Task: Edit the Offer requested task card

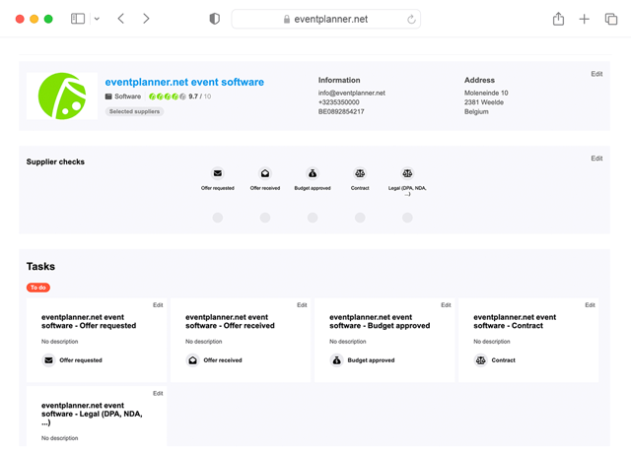Action: point(158,305)
